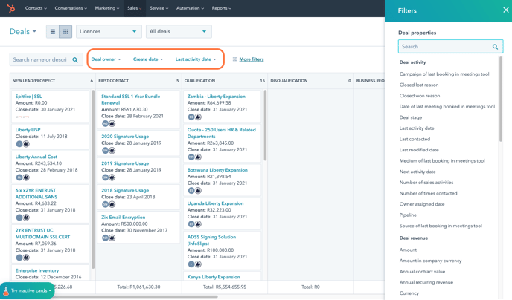This screenshot has width=512, height=300.
Task: Open Try inactive cards dropdown
Action: [x=28, y=290]
